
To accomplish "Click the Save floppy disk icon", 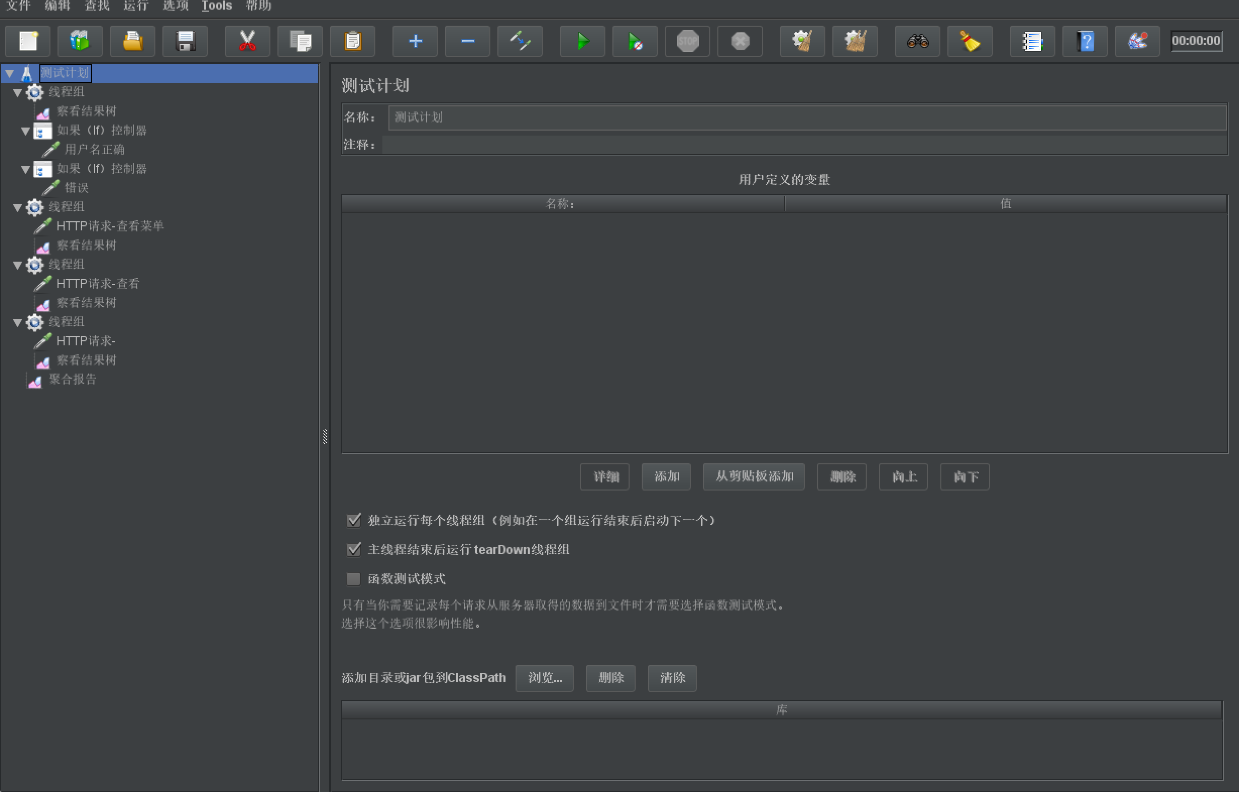I will [185, 41].
